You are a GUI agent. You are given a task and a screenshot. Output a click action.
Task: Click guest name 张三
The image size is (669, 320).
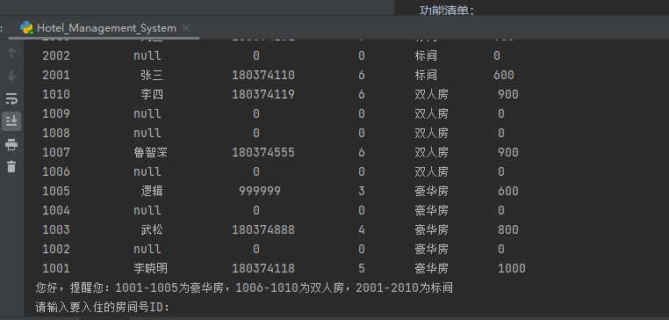point(152,76)
